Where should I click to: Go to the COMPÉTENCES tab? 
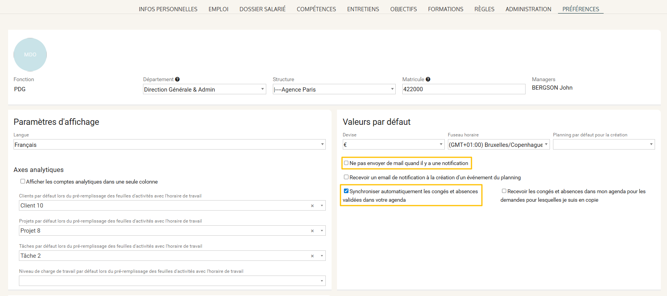click(x=316, y=9)
